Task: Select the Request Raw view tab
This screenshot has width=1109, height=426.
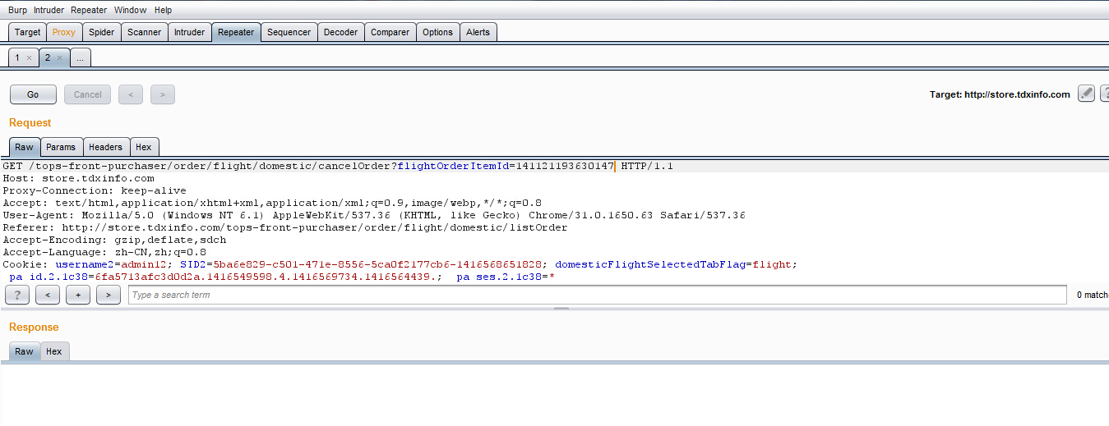Action: click(x=24, y=147)
